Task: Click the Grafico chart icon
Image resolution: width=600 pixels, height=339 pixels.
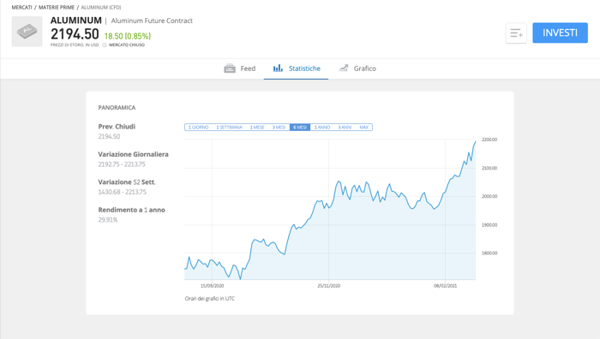Action: [x=343, y=68]
